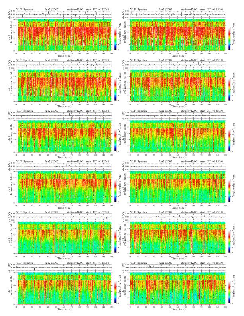Select the color scale beside the 1350:0 plot
Screen dimensions: 244x316
click(x=230, y=89)
